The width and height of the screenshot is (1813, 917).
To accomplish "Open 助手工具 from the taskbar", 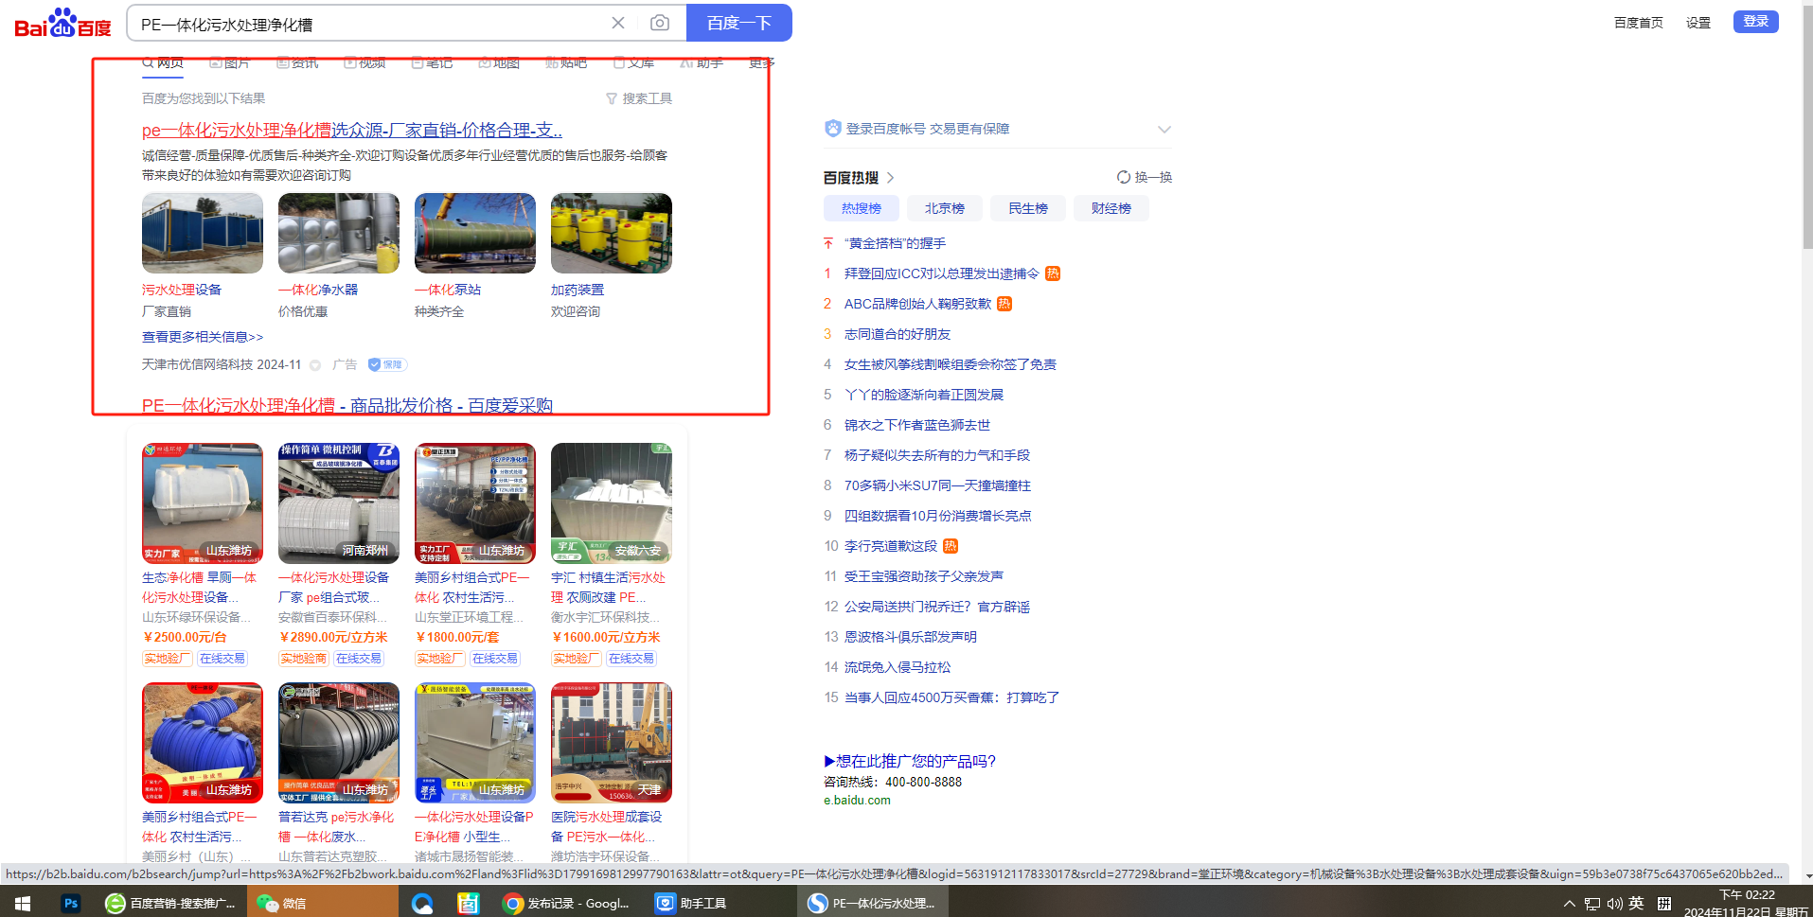I will (x=692, y=904).
